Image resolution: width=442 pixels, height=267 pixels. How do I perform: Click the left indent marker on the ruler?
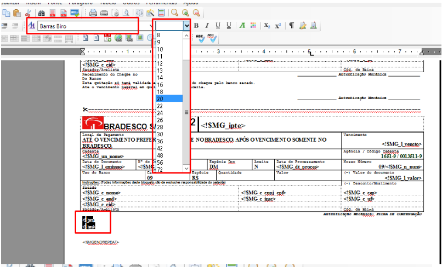coord(83,51)
